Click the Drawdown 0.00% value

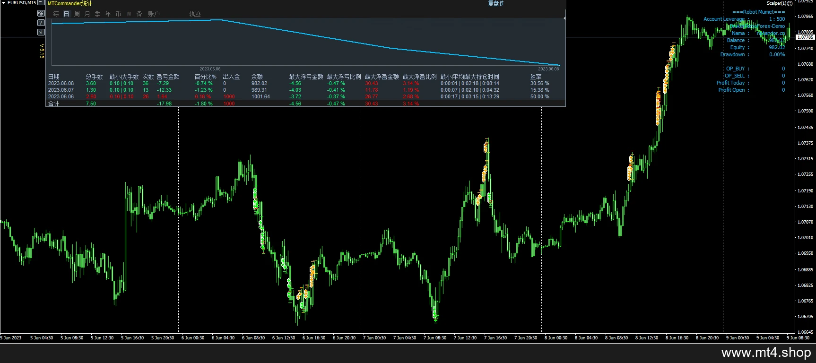[x=777, y=54]
